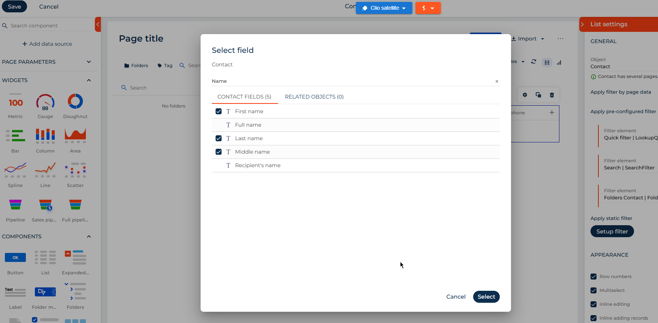Viewport: 658px width, 323px height.
Task: Select the Doughnut chart widget
Action: [75, 102]
